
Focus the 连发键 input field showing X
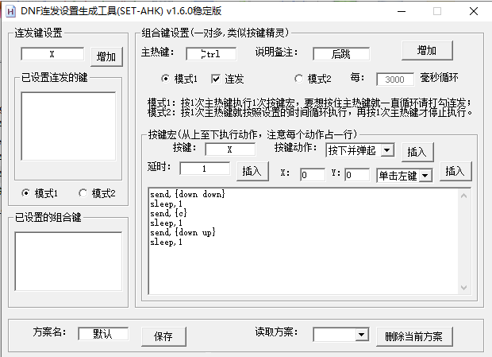coord(52,54)
